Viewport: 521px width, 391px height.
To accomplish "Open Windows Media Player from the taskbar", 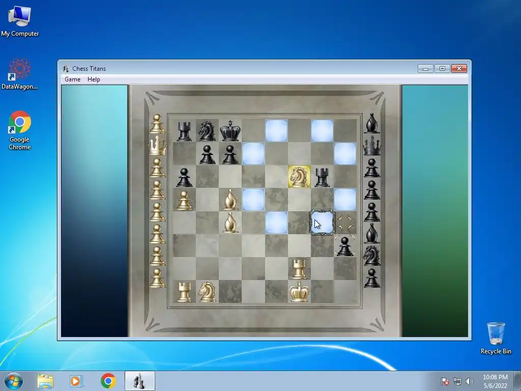I will coord(76,381).
